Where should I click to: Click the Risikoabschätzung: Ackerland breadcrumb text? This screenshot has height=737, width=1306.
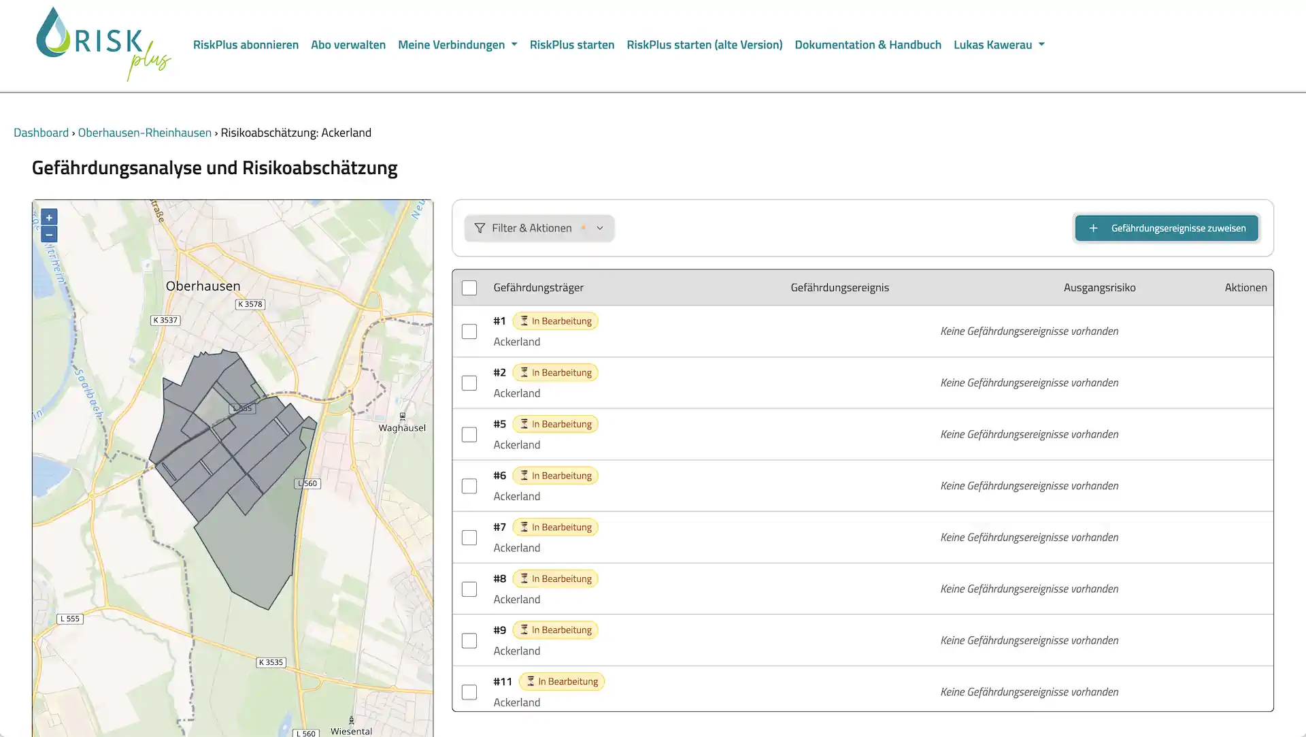tap(296, 133)
